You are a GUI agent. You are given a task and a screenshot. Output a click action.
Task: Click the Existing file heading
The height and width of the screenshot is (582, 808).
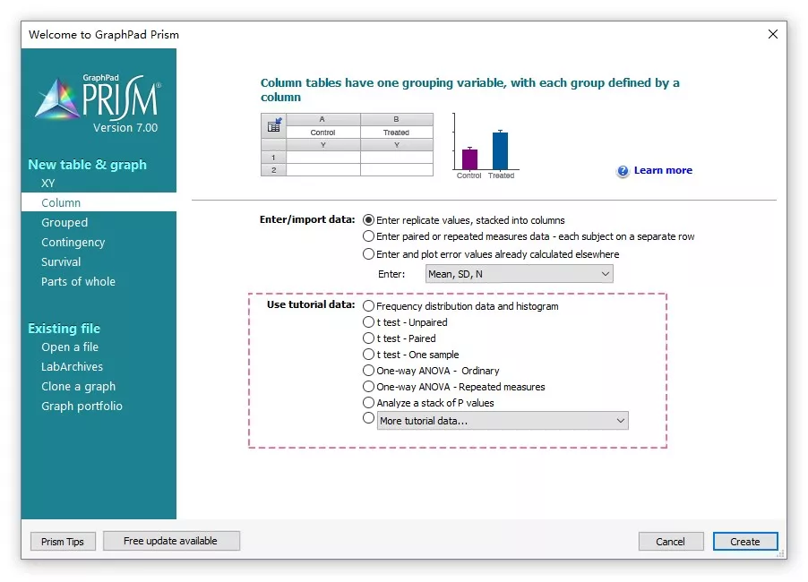point(64,328)
